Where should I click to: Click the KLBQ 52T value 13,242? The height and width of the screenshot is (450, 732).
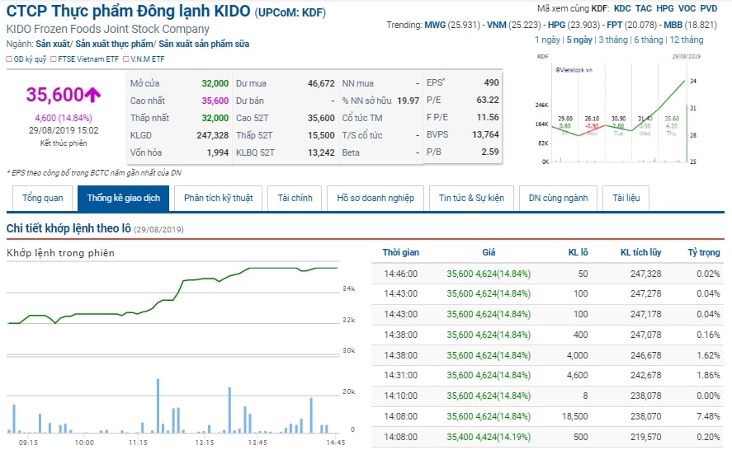click(x=321, y=152)
